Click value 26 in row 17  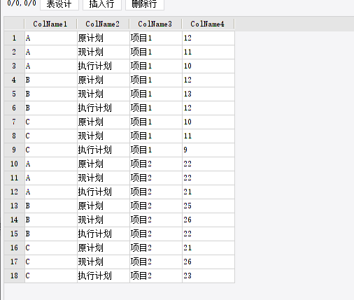point(208,262)
